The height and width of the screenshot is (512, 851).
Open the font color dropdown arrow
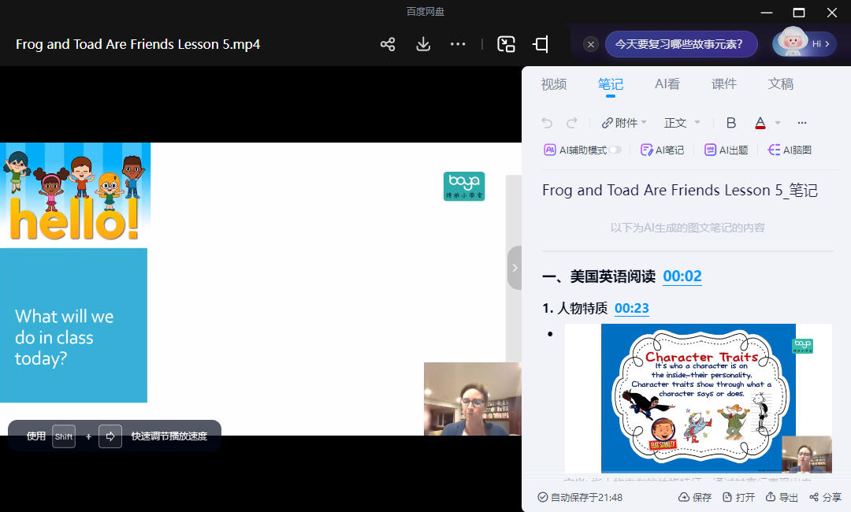point(778,123)
